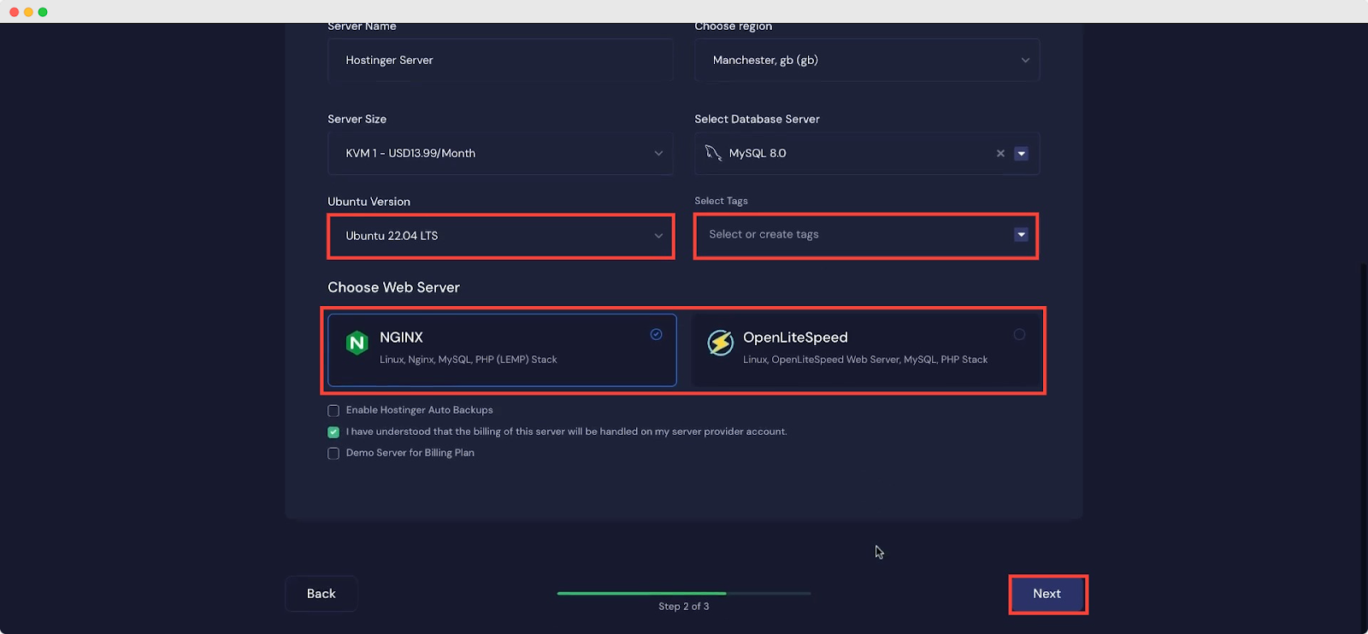Click the 'Select Tags' label

pos(722,201)
